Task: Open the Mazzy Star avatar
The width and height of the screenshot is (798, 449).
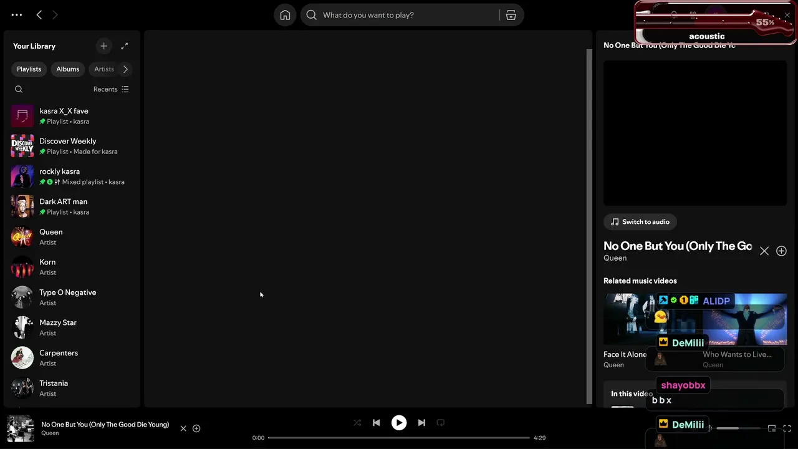Action: 22,327
